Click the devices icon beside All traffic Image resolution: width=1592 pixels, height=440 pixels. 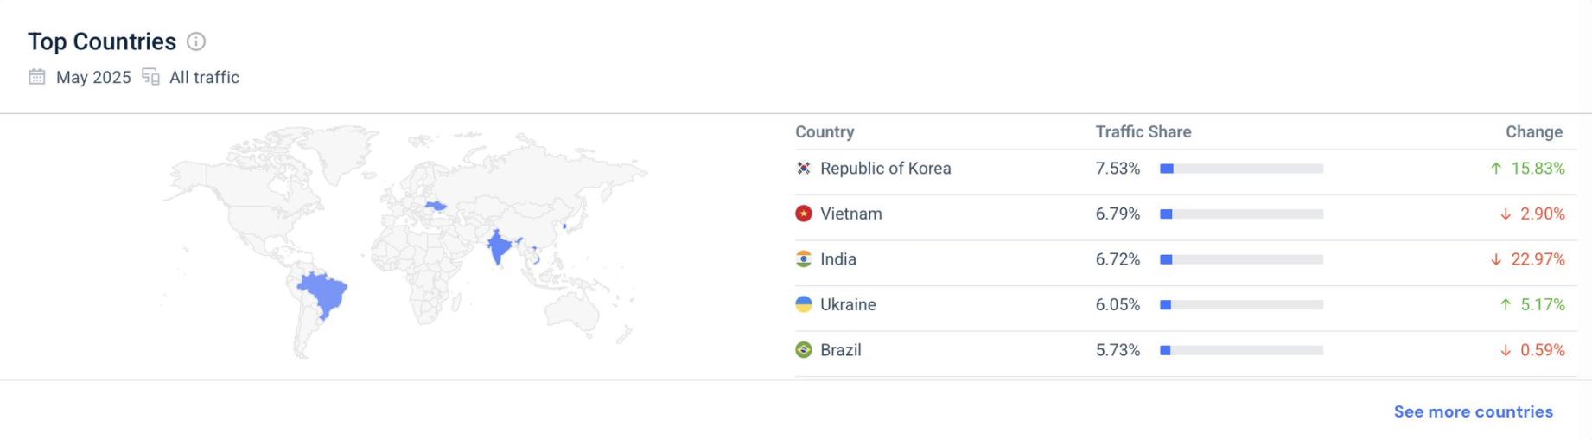(151, 77)
